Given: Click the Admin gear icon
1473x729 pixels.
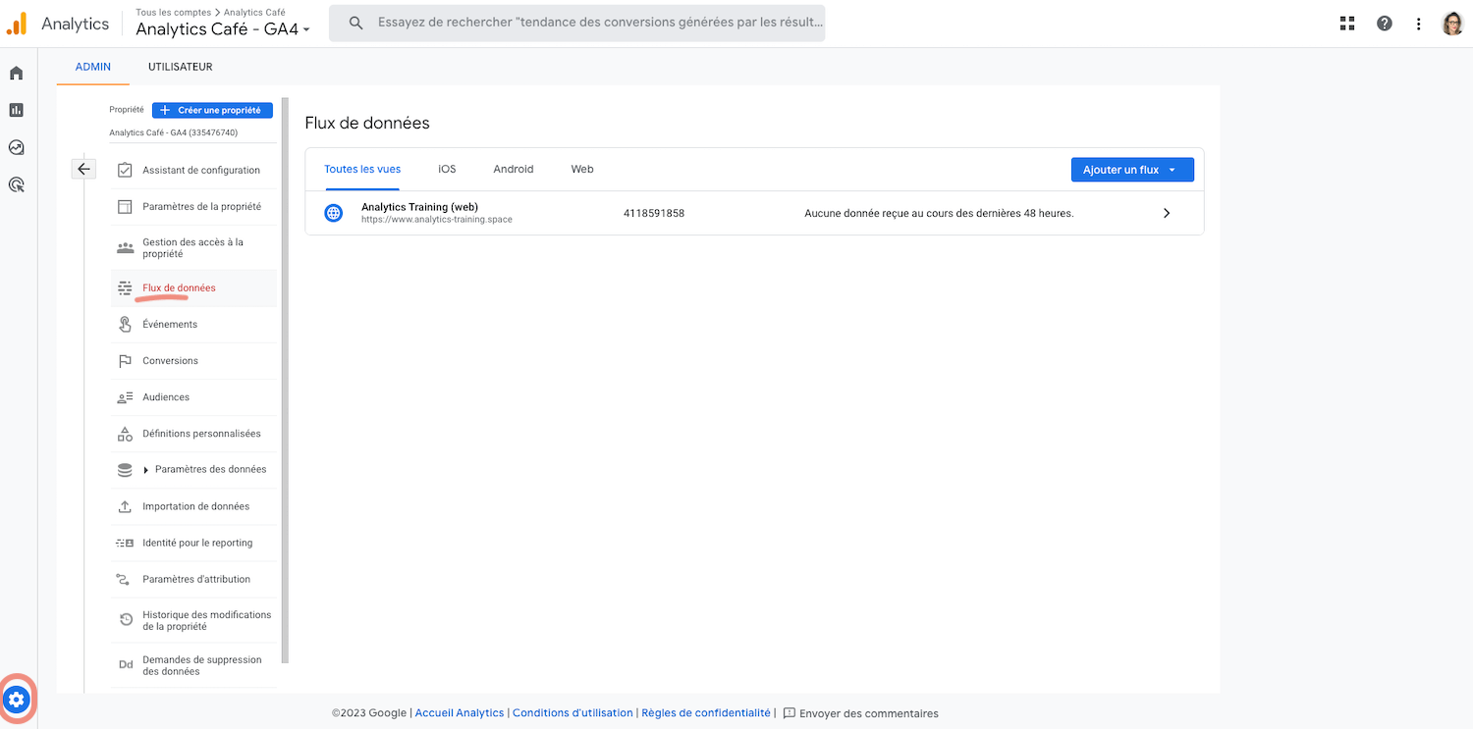Looking at the screenshot, I should point(16,700).
